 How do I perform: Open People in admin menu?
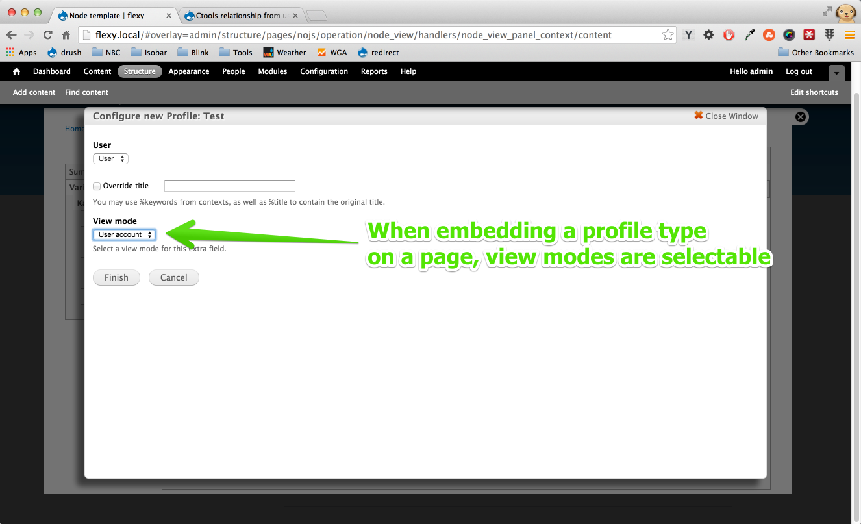(x=234, y=71)
